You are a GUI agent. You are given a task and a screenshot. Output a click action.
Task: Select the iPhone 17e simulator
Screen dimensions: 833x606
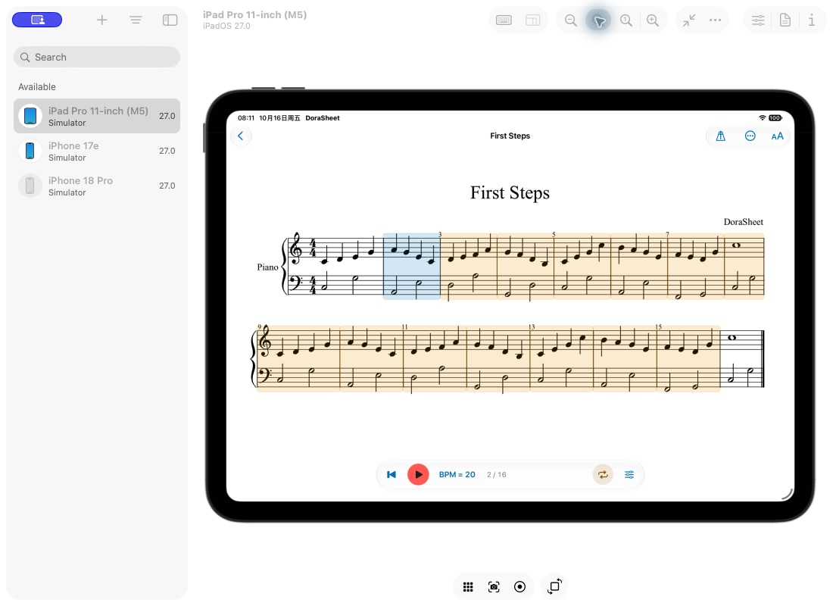pos(97,151)
